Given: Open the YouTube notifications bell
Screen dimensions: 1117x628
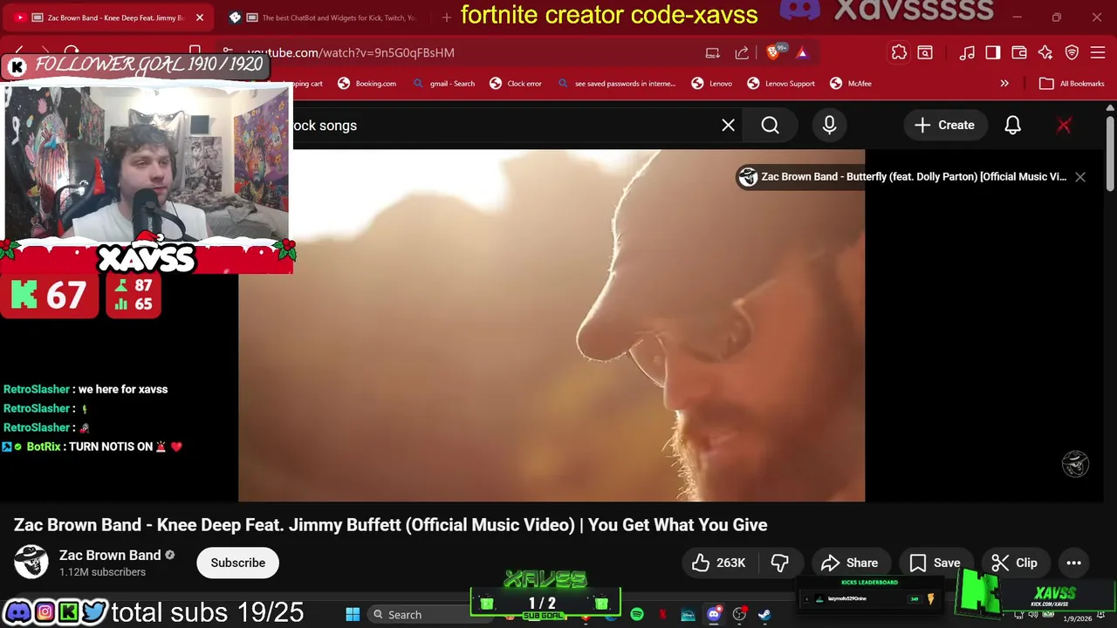Looking at the screenshot, I should [x=1012, y=125].
